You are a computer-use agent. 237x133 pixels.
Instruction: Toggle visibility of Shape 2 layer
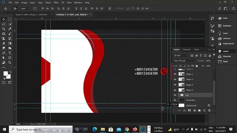pyautogui.click(x=175, y=79)
